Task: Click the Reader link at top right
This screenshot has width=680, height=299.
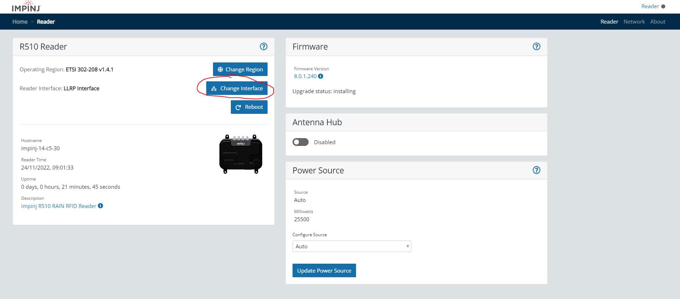Action: 650,6
